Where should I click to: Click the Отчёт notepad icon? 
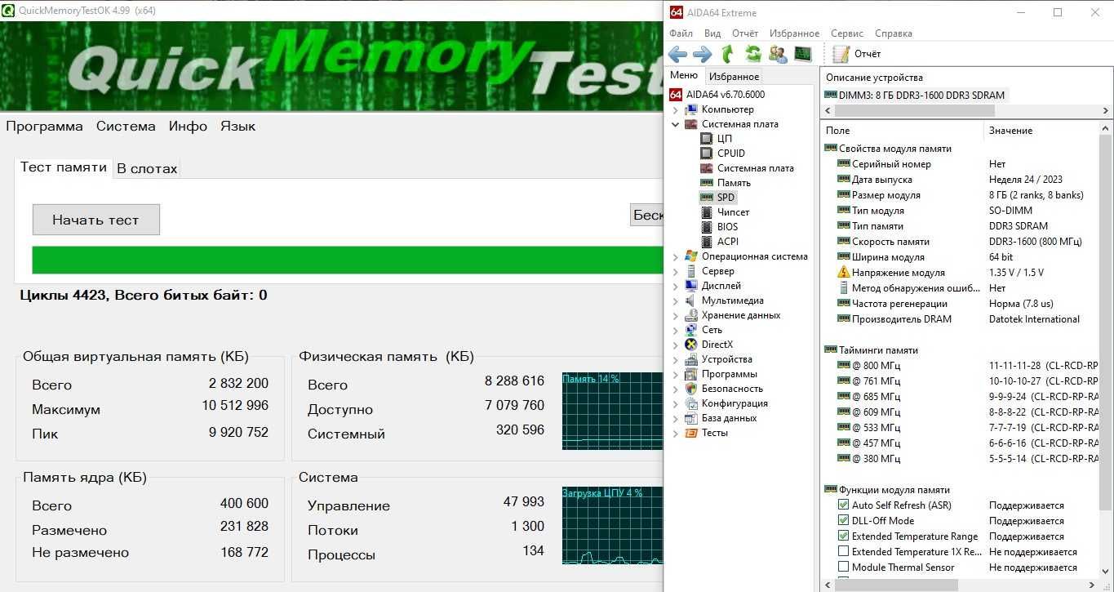(841, 54)
